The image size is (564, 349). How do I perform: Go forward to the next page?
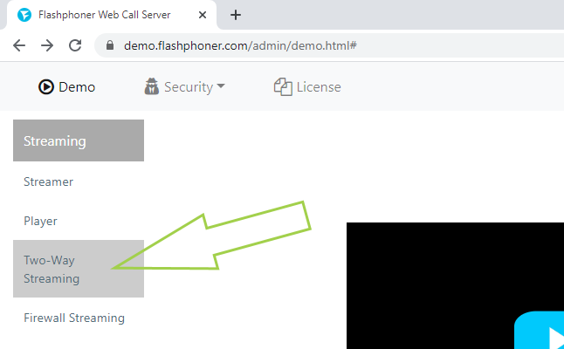[x=47, y=45]
